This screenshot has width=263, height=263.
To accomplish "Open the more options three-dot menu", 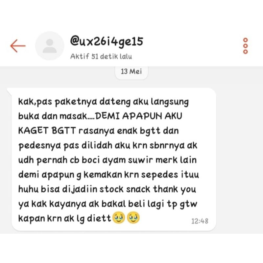I will (245, 46).
